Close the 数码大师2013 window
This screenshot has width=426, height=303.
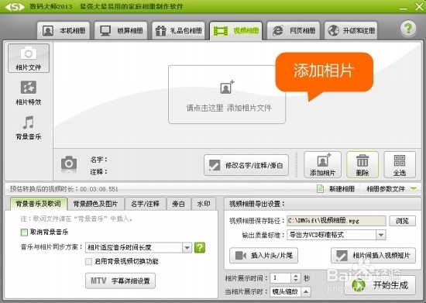tap(420, 7)
